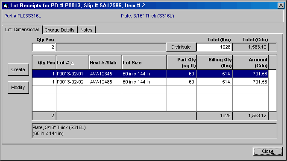Click the Total (lbs) field showing 1028

(214, 47)
